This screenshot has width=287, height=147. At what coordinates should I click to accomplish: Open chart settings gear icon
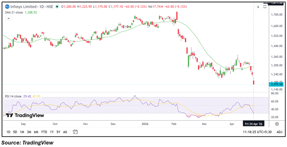[277, 124]
